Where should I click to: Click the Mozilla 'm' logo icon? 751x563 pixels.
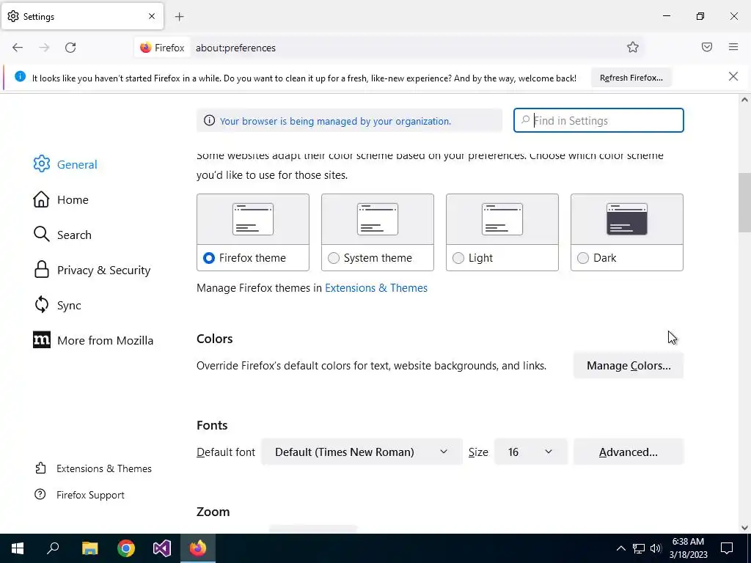tap(42, 340)
